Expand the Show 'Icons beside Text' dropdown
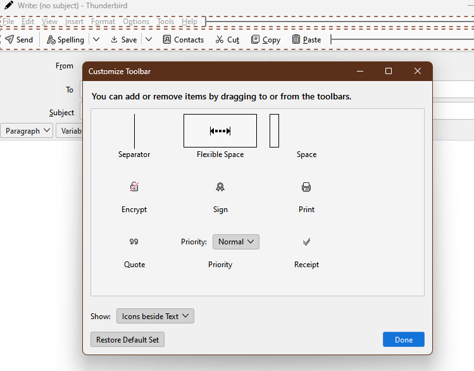474x371 pixels. (155, 317)
